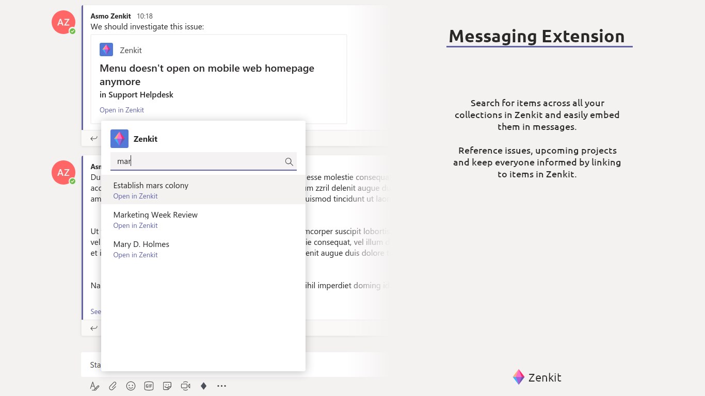Click 'See more' link on second message
Viewport: 705px width, 396px height.
pyautogui.click(x=95, y=311)
